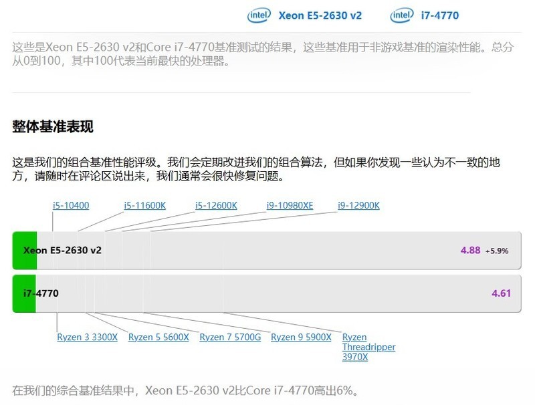Open the Ryzen 7 5700G link

point(230,337)
